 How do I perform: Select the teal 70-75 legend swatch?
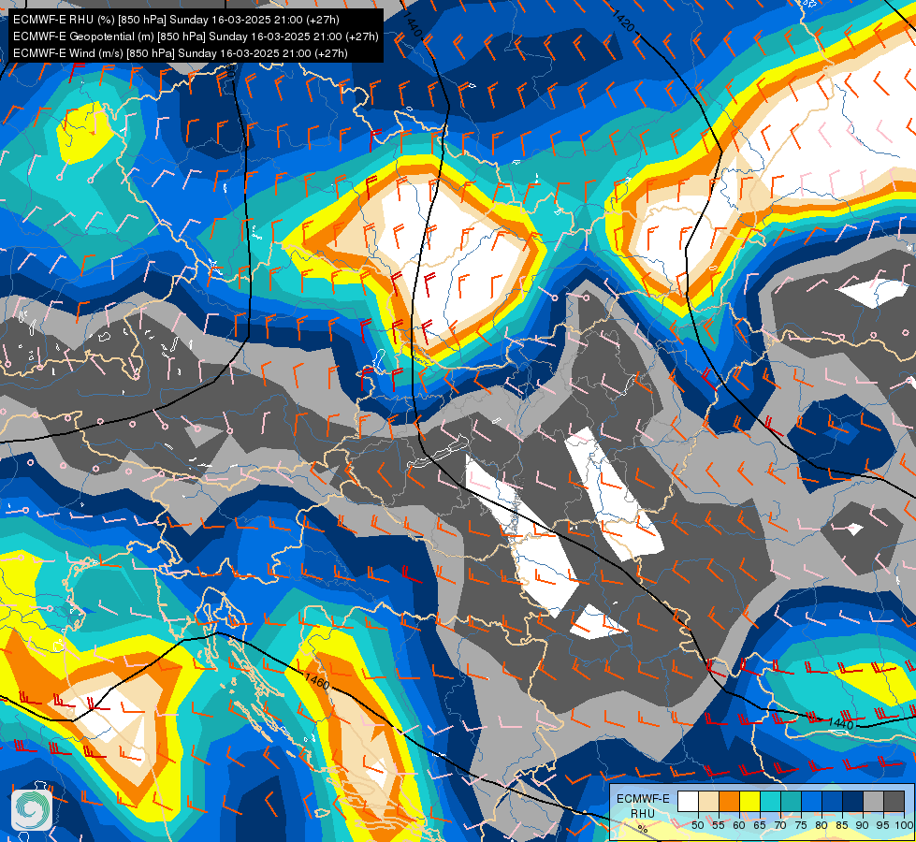(x=791, y=801)
